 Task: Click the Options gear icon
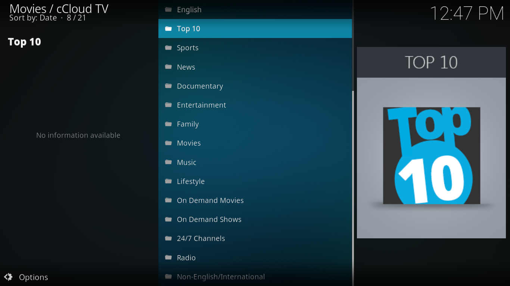[x=8, y=277]
